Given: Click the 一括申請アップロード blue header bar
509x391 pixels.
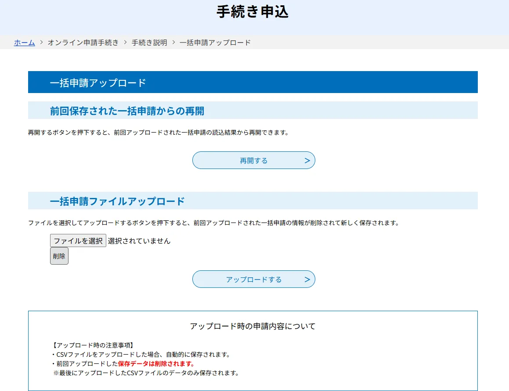Looking at the screenshot, I should (253, 82).
